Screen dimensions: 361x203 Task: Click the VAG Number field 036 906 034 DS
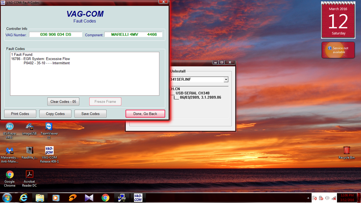[56, 34]
